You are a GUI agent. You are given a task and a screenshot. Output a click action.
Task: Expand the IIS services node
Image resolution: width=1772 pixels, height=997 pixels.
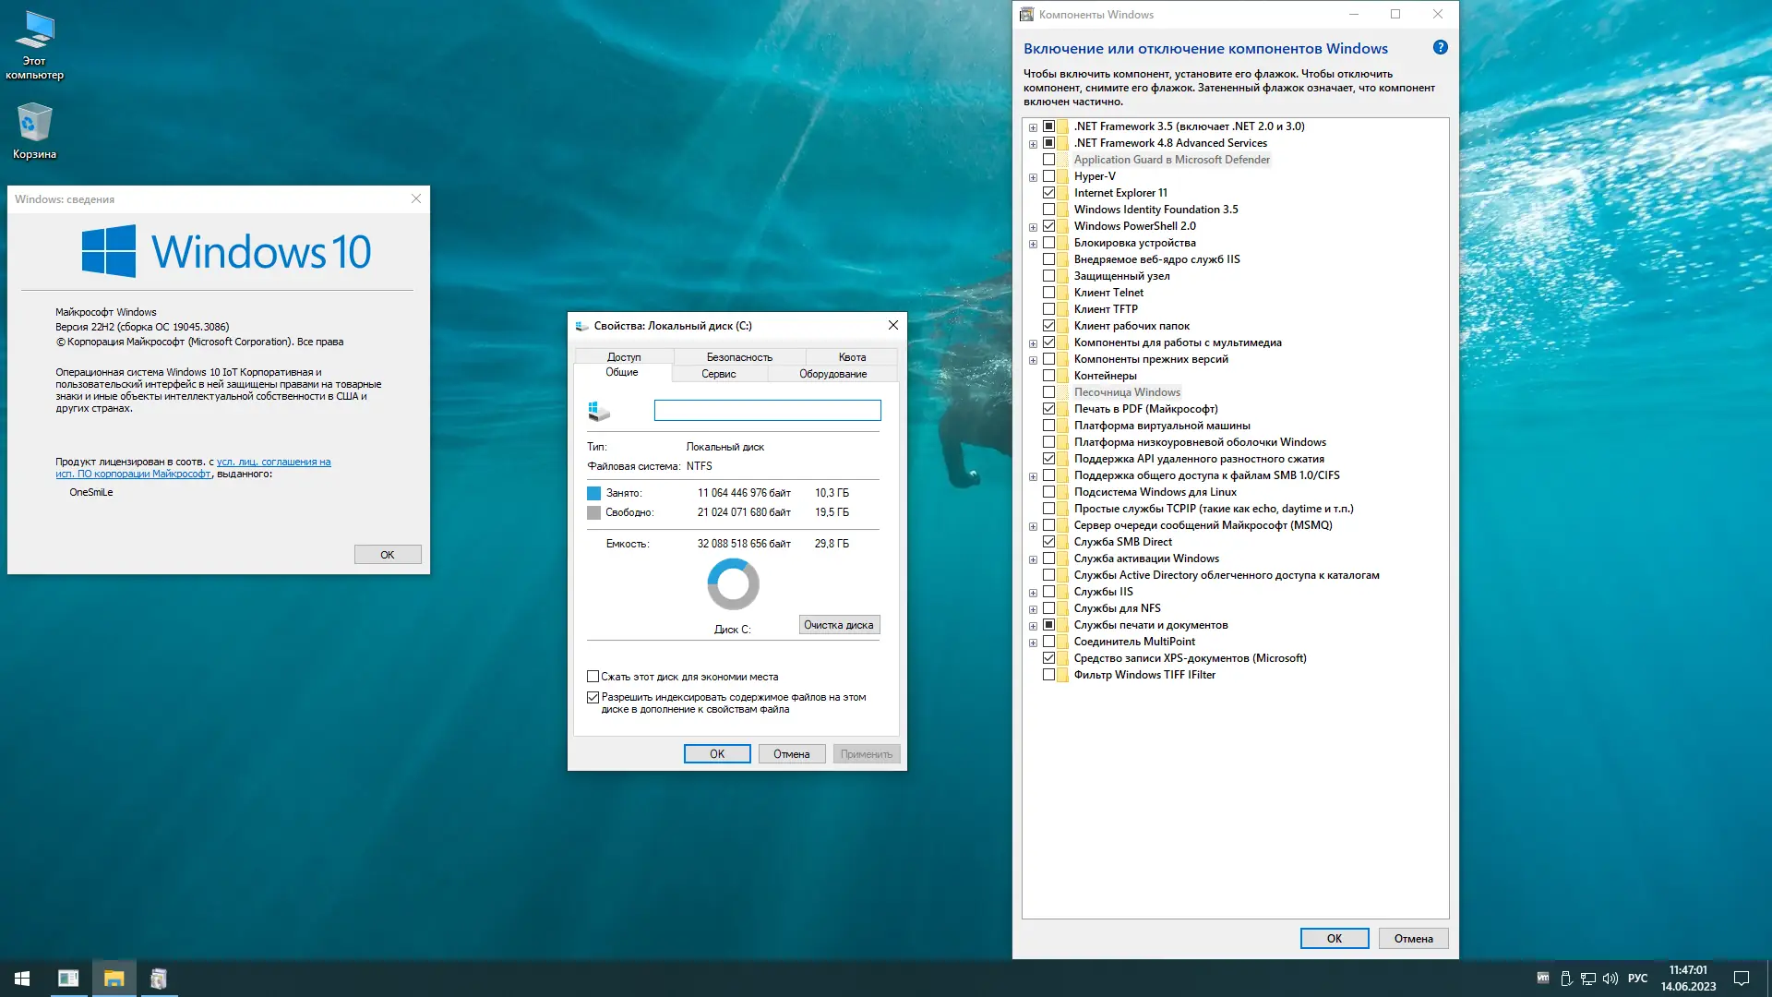click(x=1033, y=593)
